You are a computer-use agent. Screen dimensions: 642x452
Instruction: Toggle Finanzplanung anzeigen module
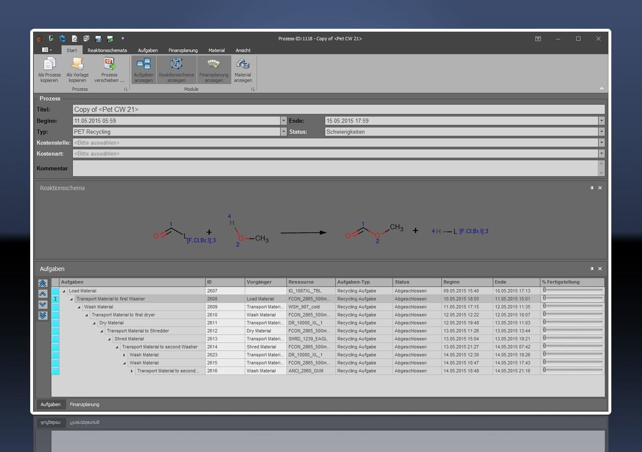coord(214,70)
